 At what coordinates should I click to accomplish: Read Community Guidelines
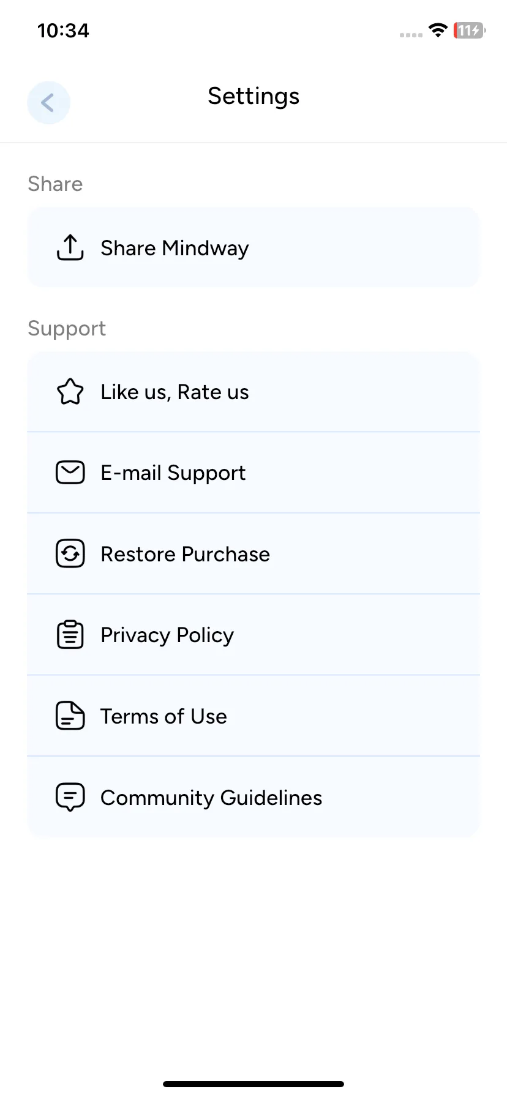[x=254, y=797]
